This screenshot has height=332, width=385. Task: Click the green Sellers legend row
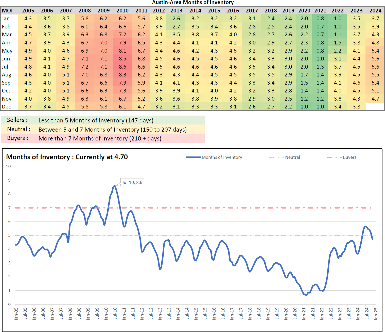tap(102, 120)
